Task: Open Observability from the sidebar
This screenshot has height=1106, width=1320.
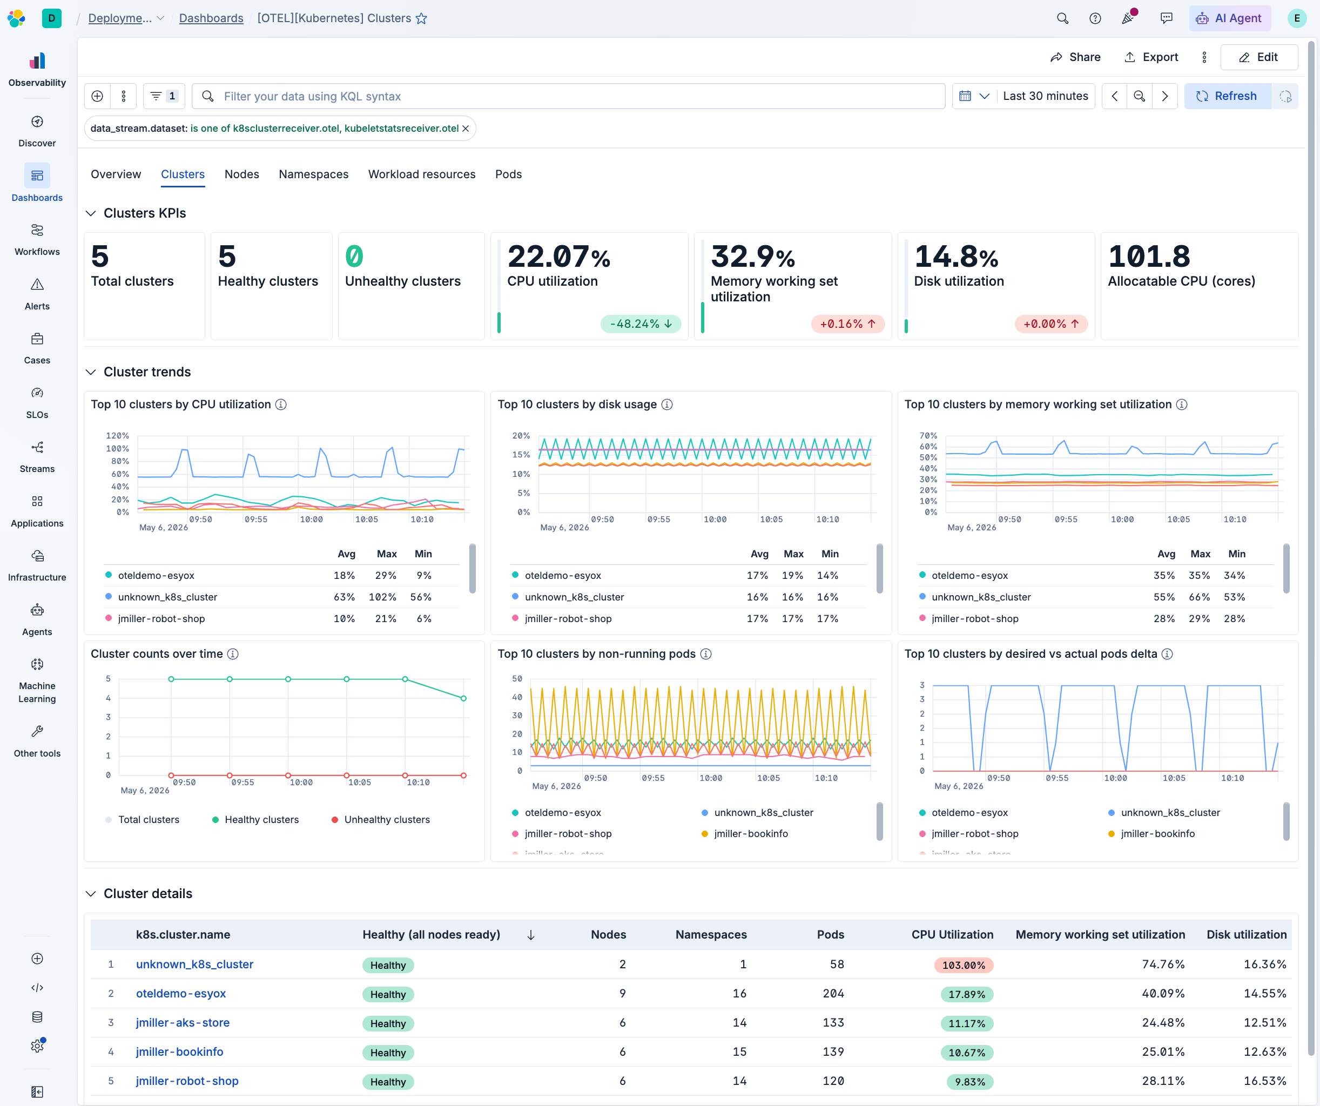Action: click(x=37, y=69)
